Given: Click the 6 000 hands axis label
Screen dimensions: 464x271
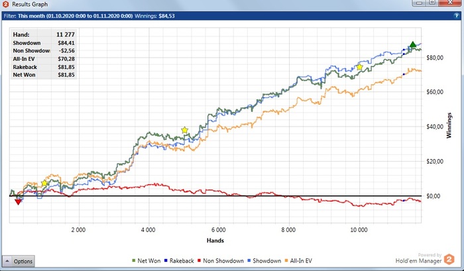Looking at the screenshot, I should (x=218, y=230).
